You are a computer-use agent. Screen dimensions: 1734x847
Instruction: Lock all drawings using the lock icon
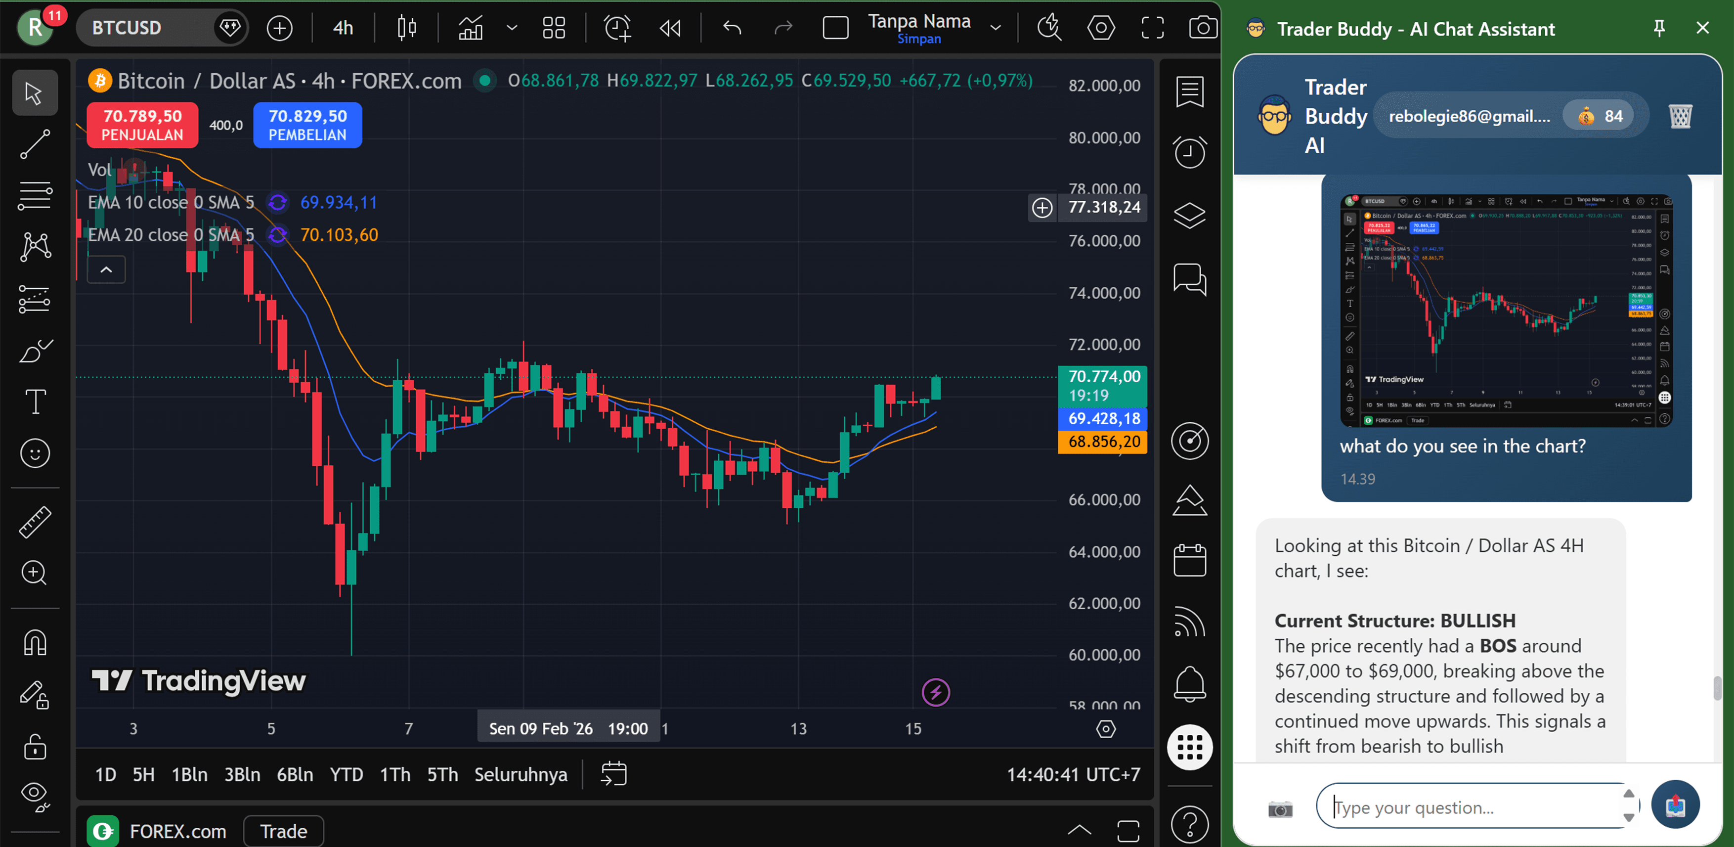pyautogui.click(x=34, y=747)
